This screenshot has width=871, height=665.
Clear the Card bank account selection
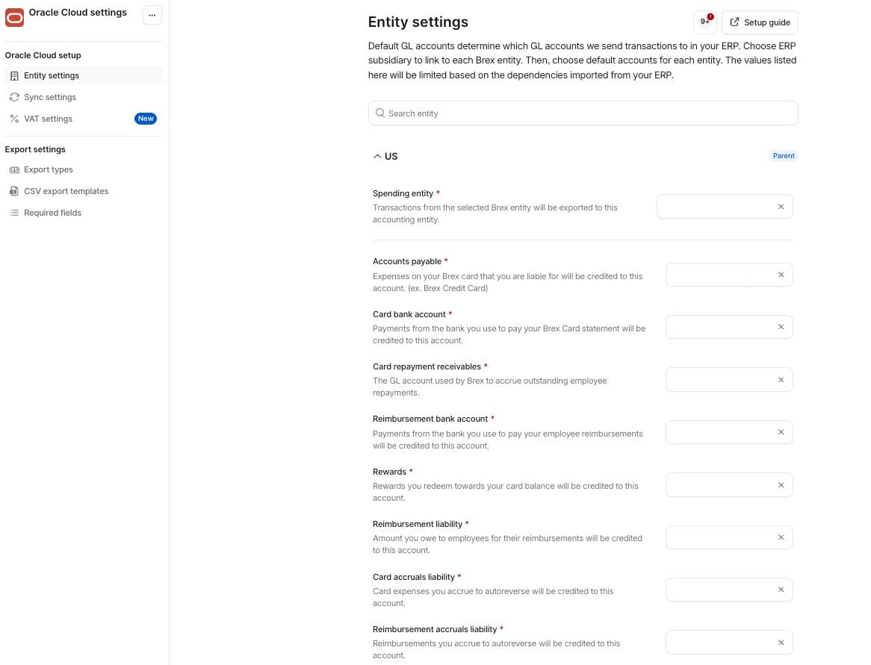781,327
